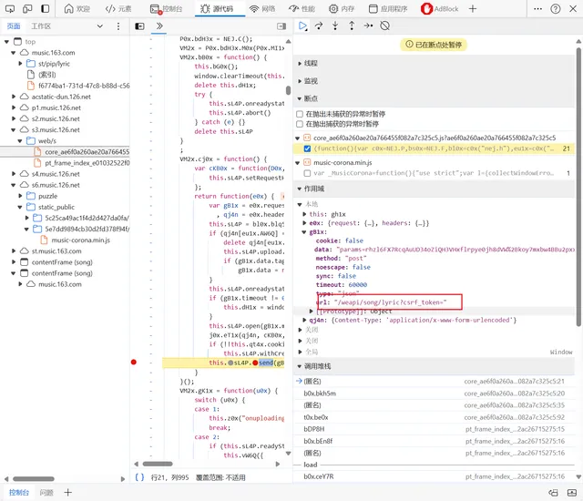
Task: Select the Workspace (工作区) navigator tab
Action: click(x=41, y=26)
